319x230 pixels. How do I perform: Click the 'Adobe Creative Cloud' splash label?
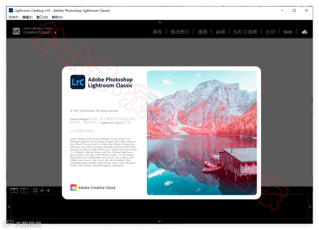97,188
